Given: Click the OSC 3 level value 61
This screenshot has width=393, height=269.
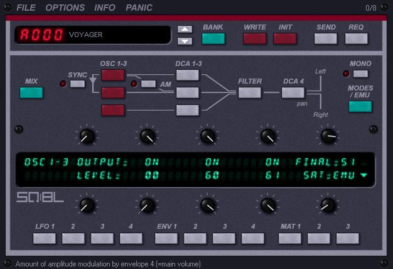Looking at the screenshot, I should click(x=272, y=175).
